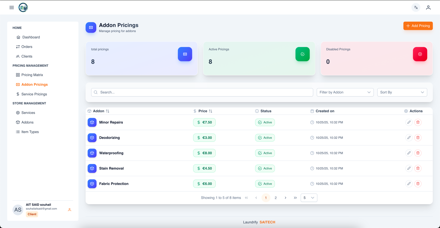Open the user account icon in header
Image resolution: width=440 pixels, height=228 pixels.
click(x=428, y=7)
